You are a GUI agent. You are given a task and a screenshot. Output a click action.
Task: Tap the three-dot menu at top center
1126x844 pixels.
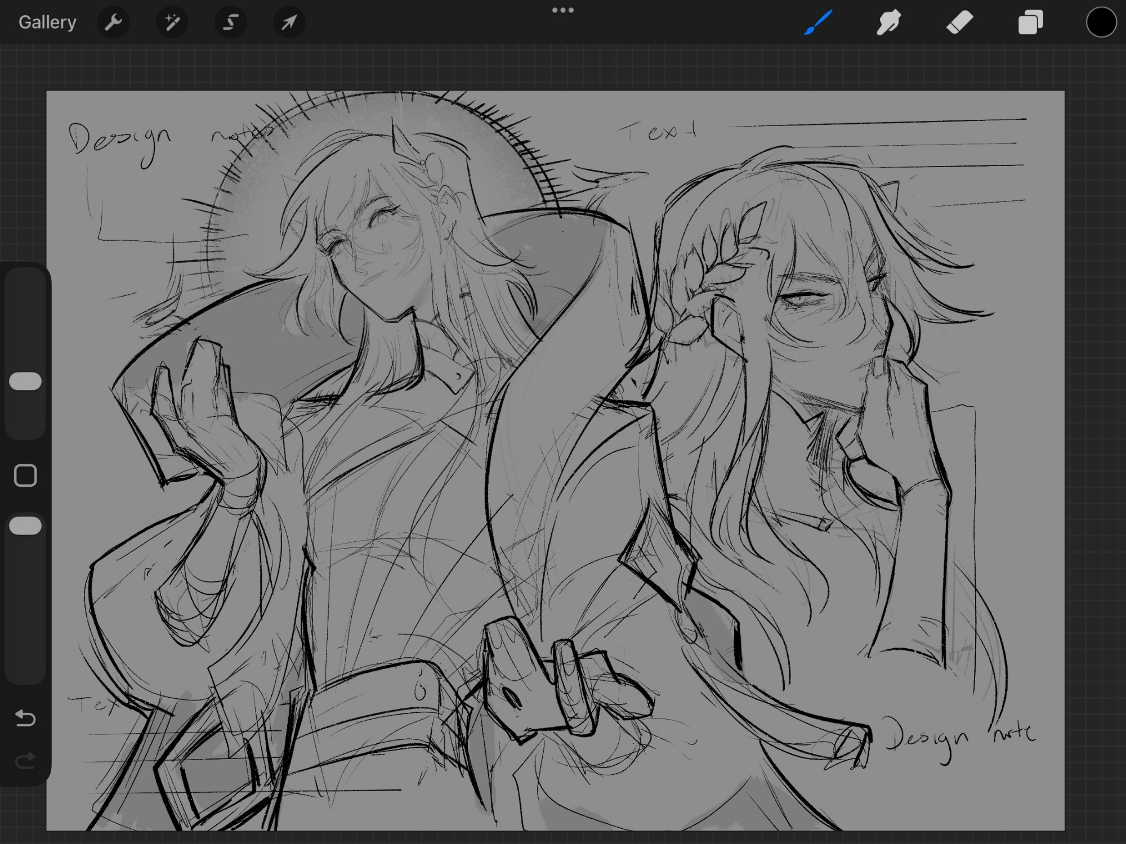562,10
